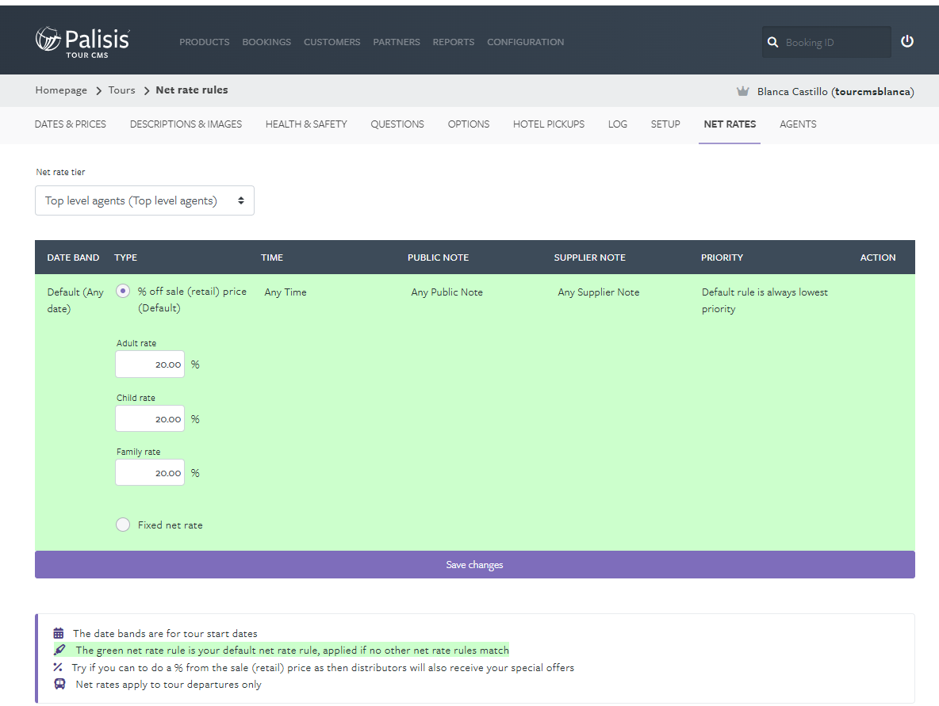
Task: Go to the Homepage breadcrumb link
Action: 61,90
